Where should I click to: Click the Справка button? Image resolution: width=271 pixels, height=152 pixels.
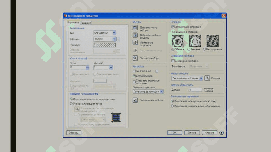pyautogui.click(x=210, y=133)
